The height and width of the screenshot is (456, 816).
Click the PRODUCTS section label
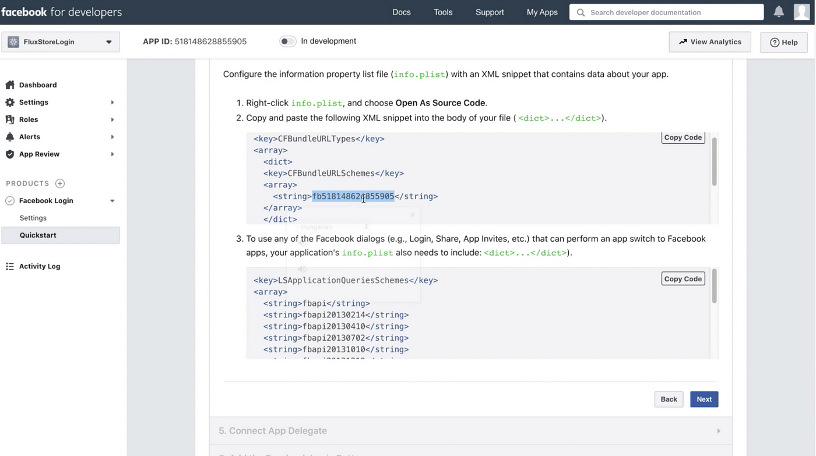pyautogui.click(x=27, y=183)
